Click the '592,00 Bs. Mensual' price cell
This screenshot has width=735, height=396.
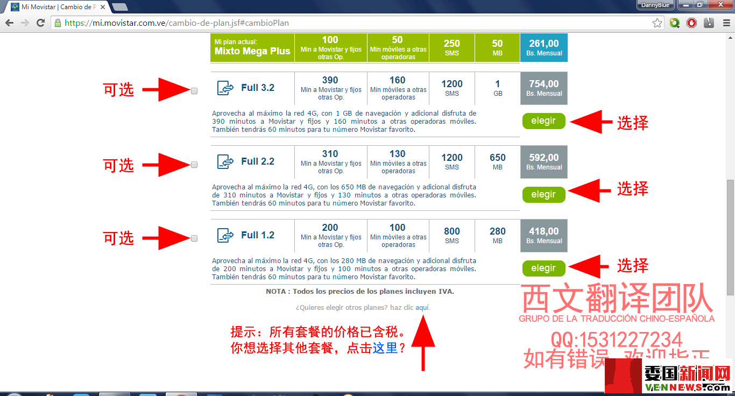coord(544,162)
